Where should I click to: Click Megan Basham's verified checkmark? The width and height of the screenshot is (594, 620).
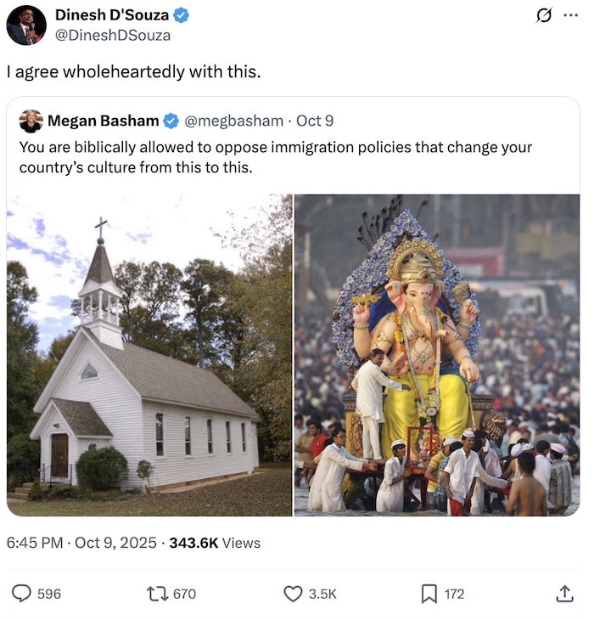pos(171,121)
